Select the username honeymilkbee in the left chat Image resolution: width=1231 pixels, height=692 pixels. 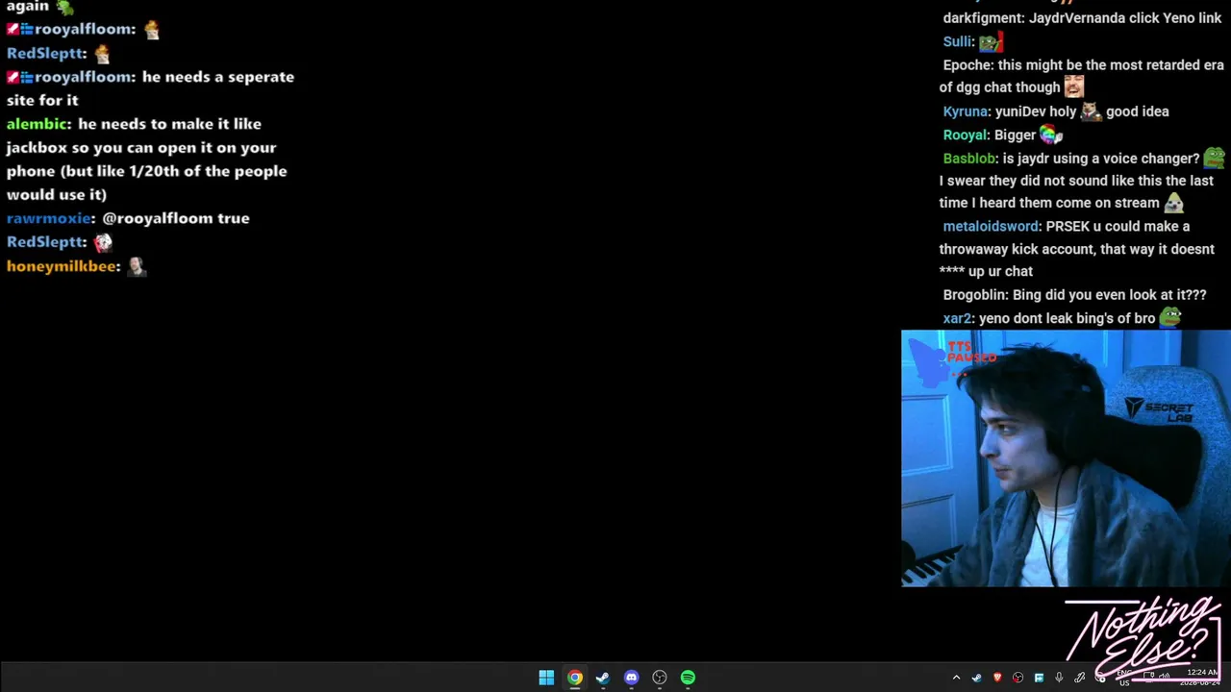[x=61, y=266]
